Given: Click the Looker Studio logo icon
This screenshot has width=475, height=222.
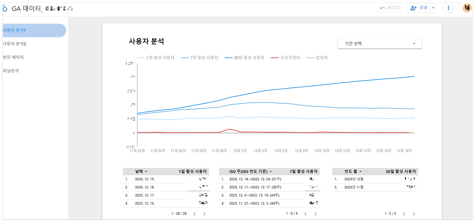Looking at the screenshot, I should tap(4, 8).
